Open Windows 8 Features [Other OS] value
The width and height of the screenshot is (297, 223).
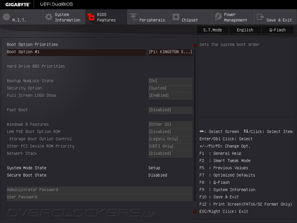[170, 125]
